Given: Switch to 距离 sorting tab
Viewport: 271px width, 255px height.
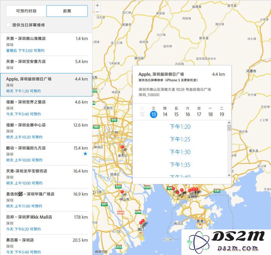Looking at the screenshot, I should (67, 11).
